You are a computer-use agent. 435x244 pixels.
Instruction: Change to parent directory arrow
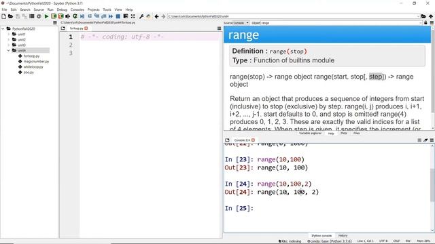pos(430,16)
